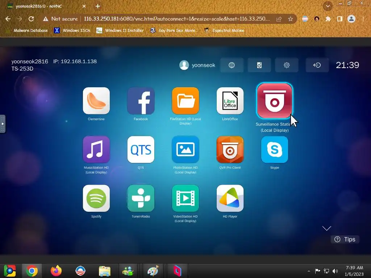Click the Chrome taskbar icon
The width and height of the screenshot is (371, 278).
click(x=32, y=271)
